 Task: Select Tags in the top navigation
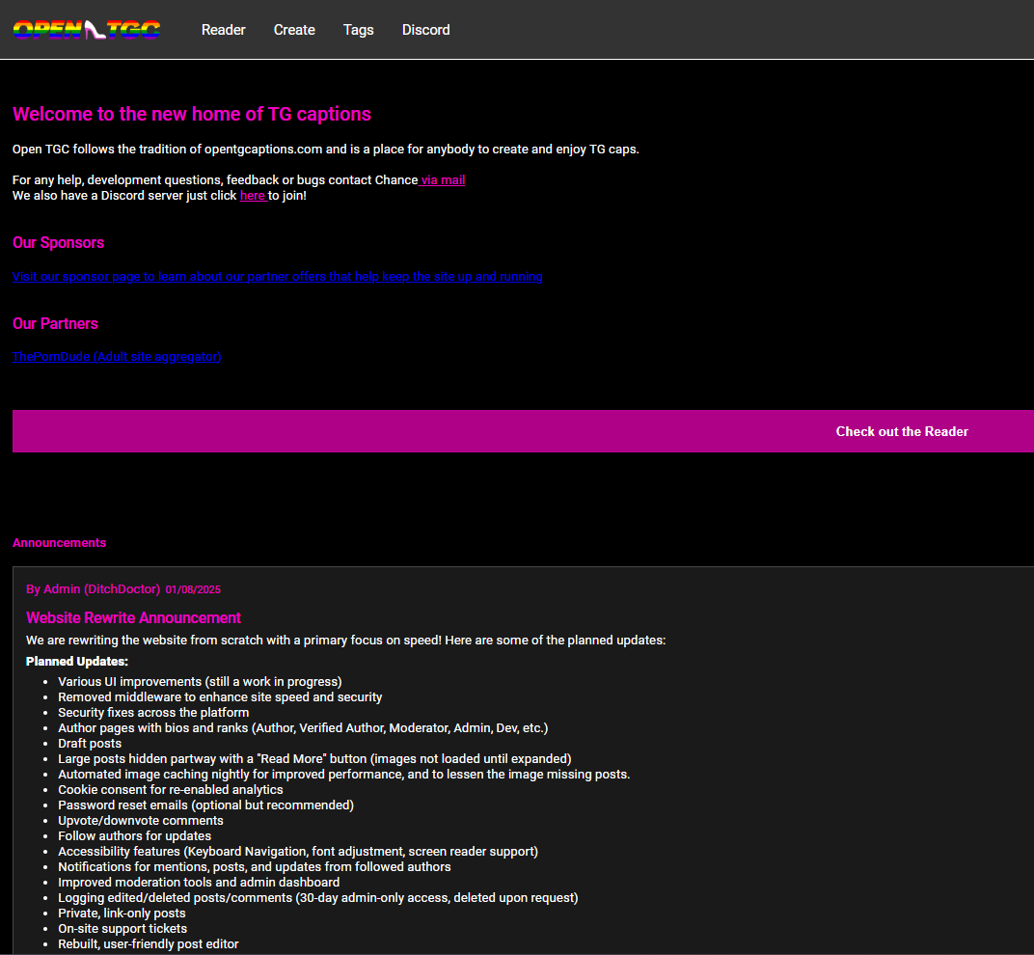coord(358,30)
